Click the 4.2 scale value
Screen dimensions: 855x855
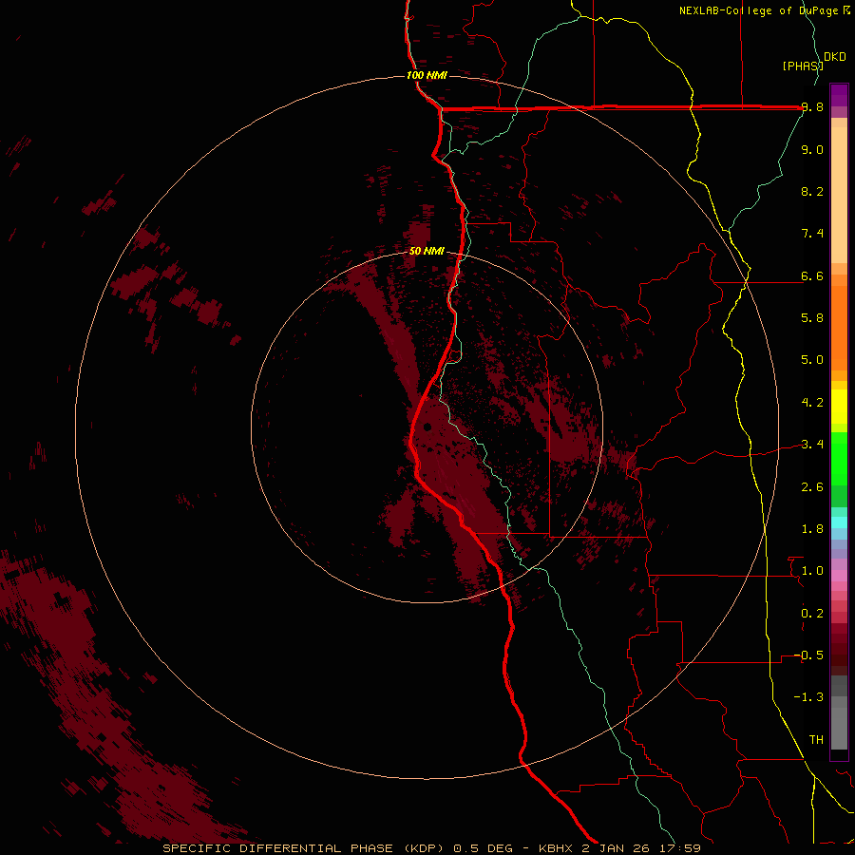812,403
